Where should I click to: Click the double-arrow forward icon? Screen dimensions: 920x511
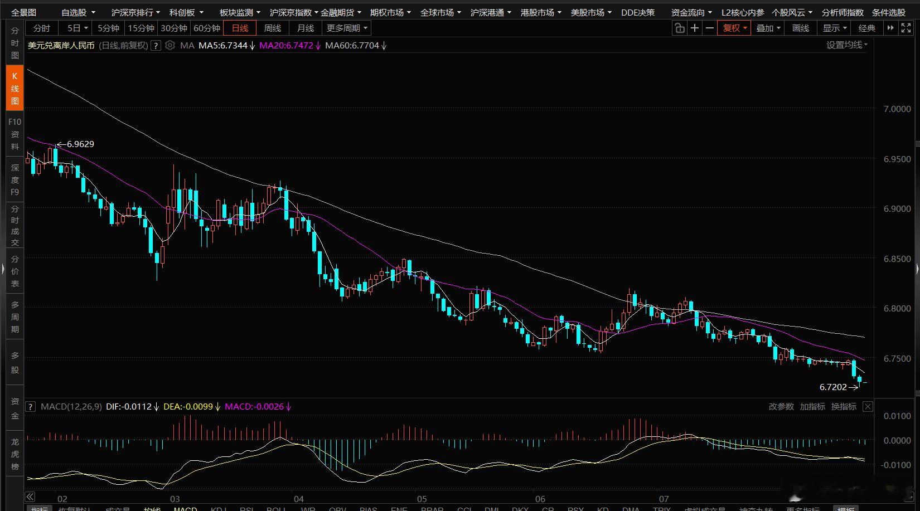[890, 28]
